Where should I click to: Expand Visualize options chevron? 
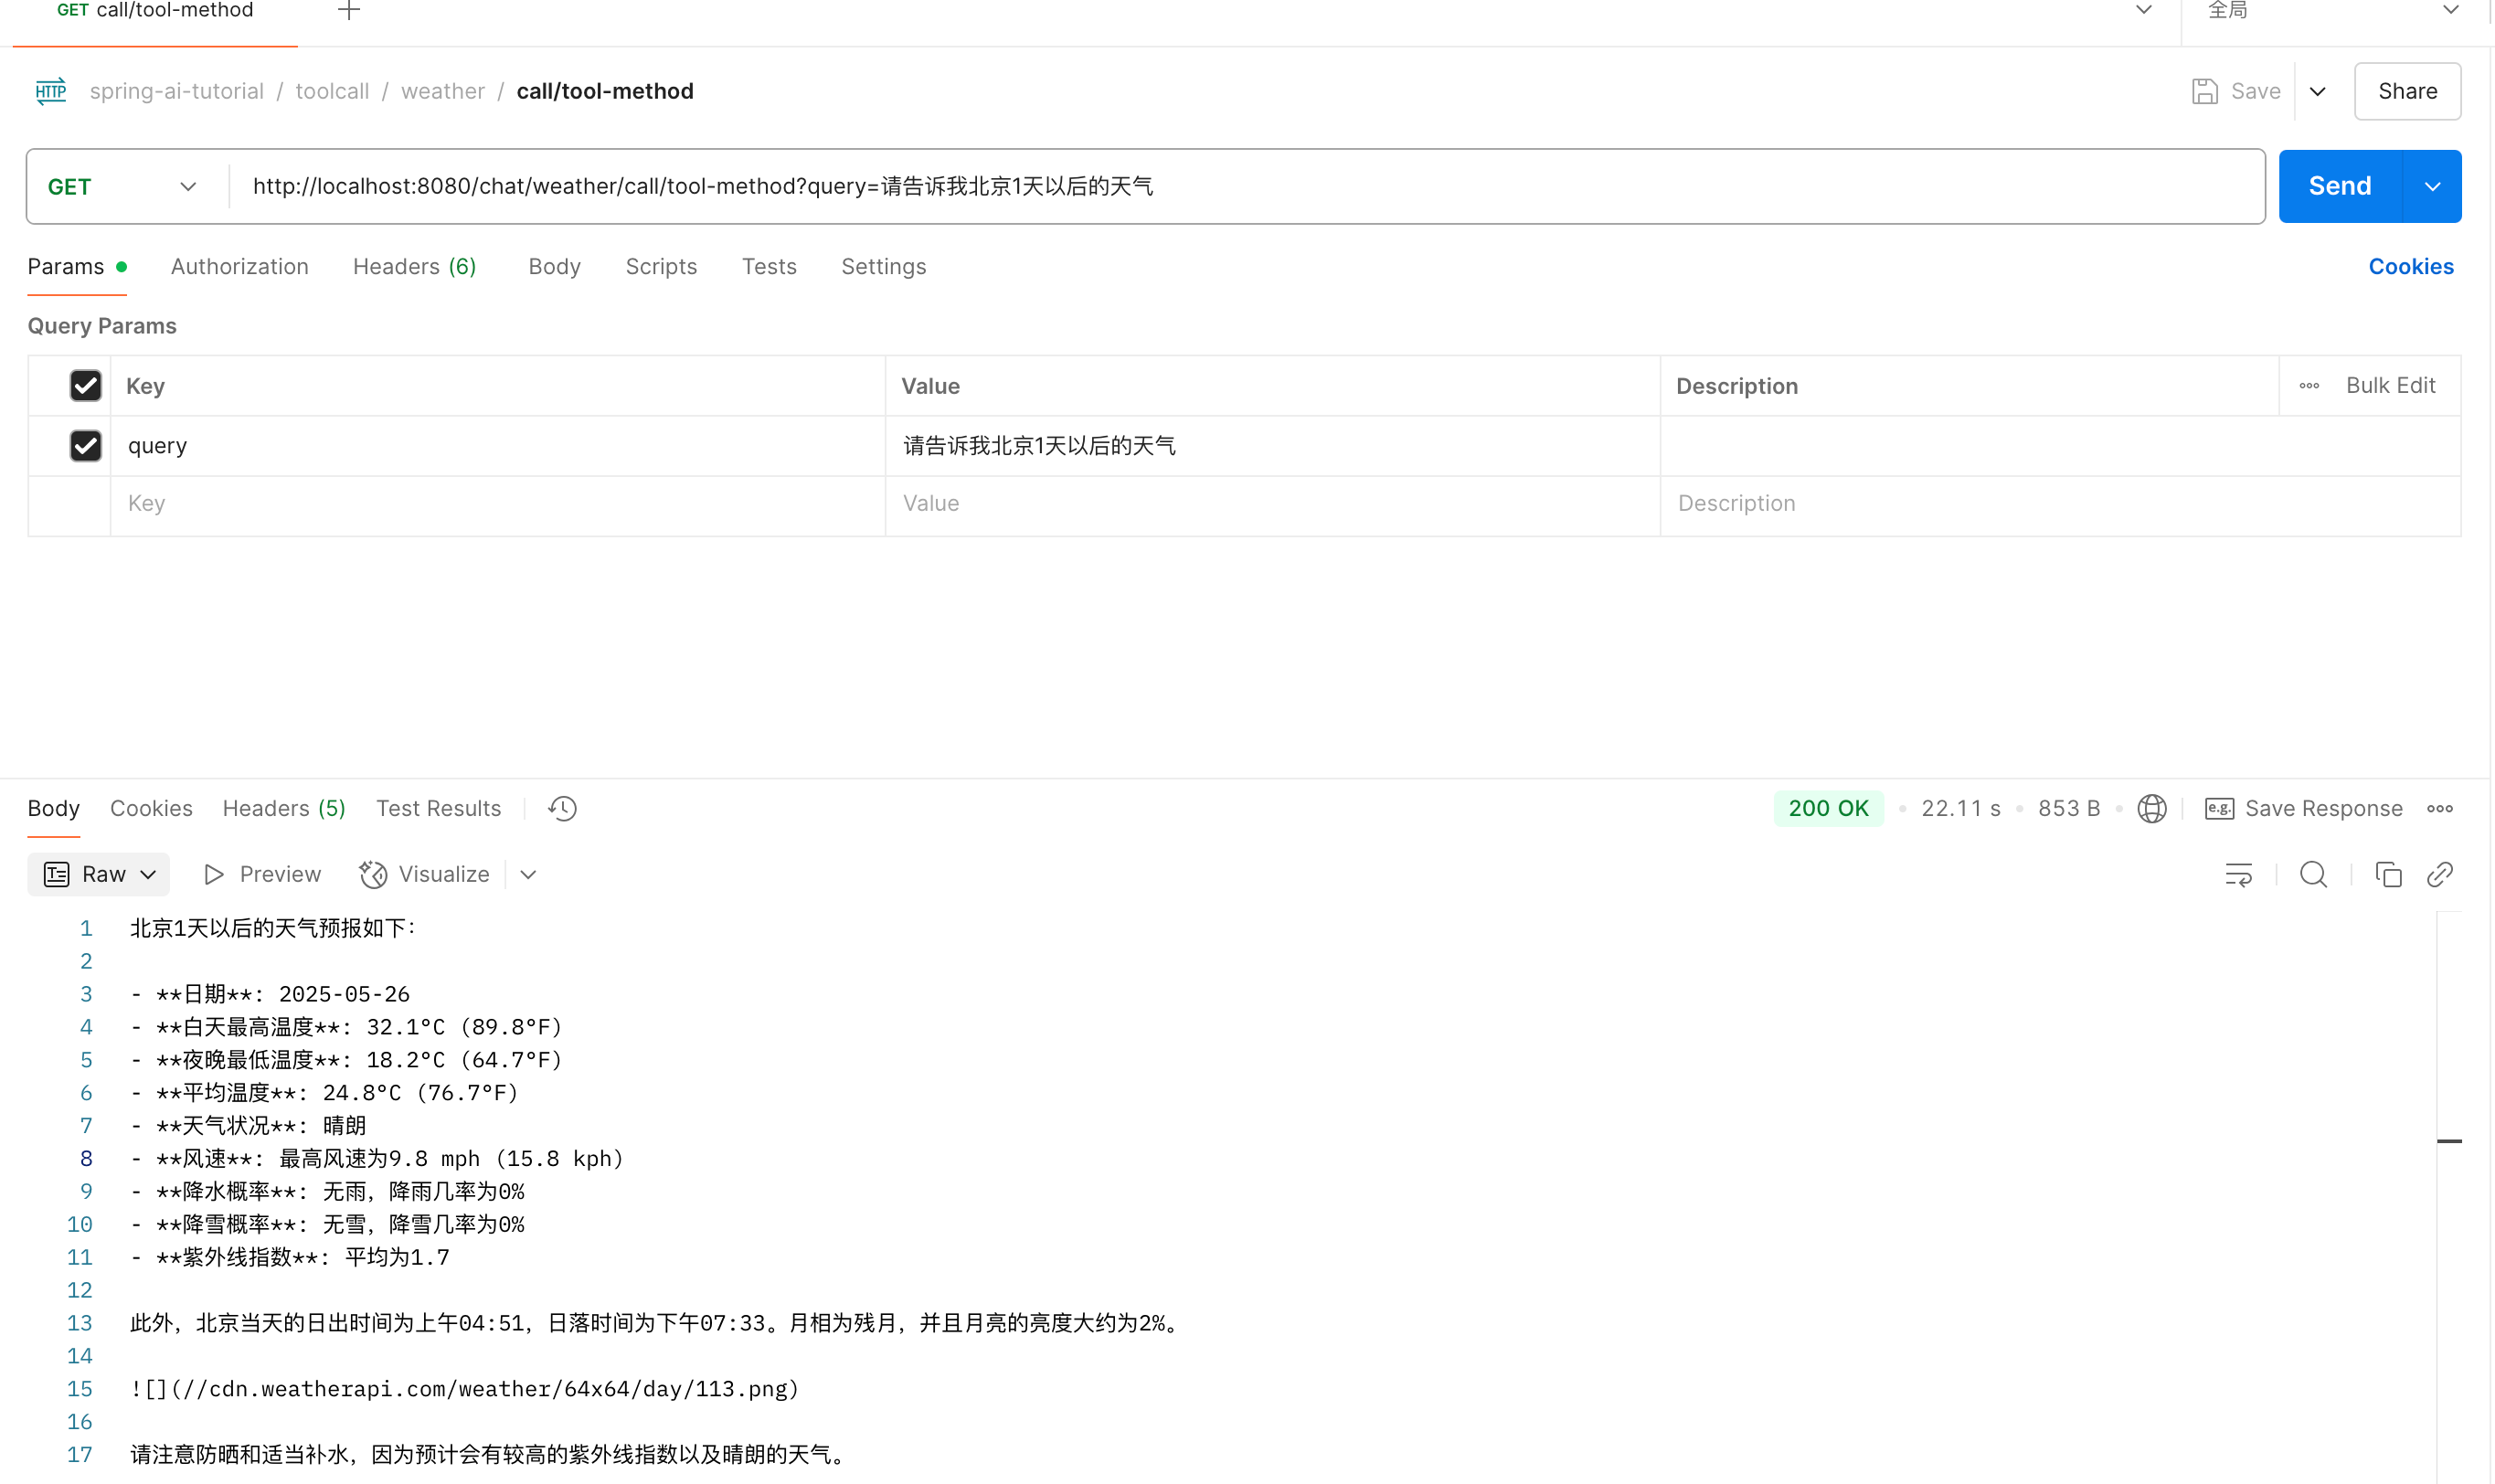529,875
